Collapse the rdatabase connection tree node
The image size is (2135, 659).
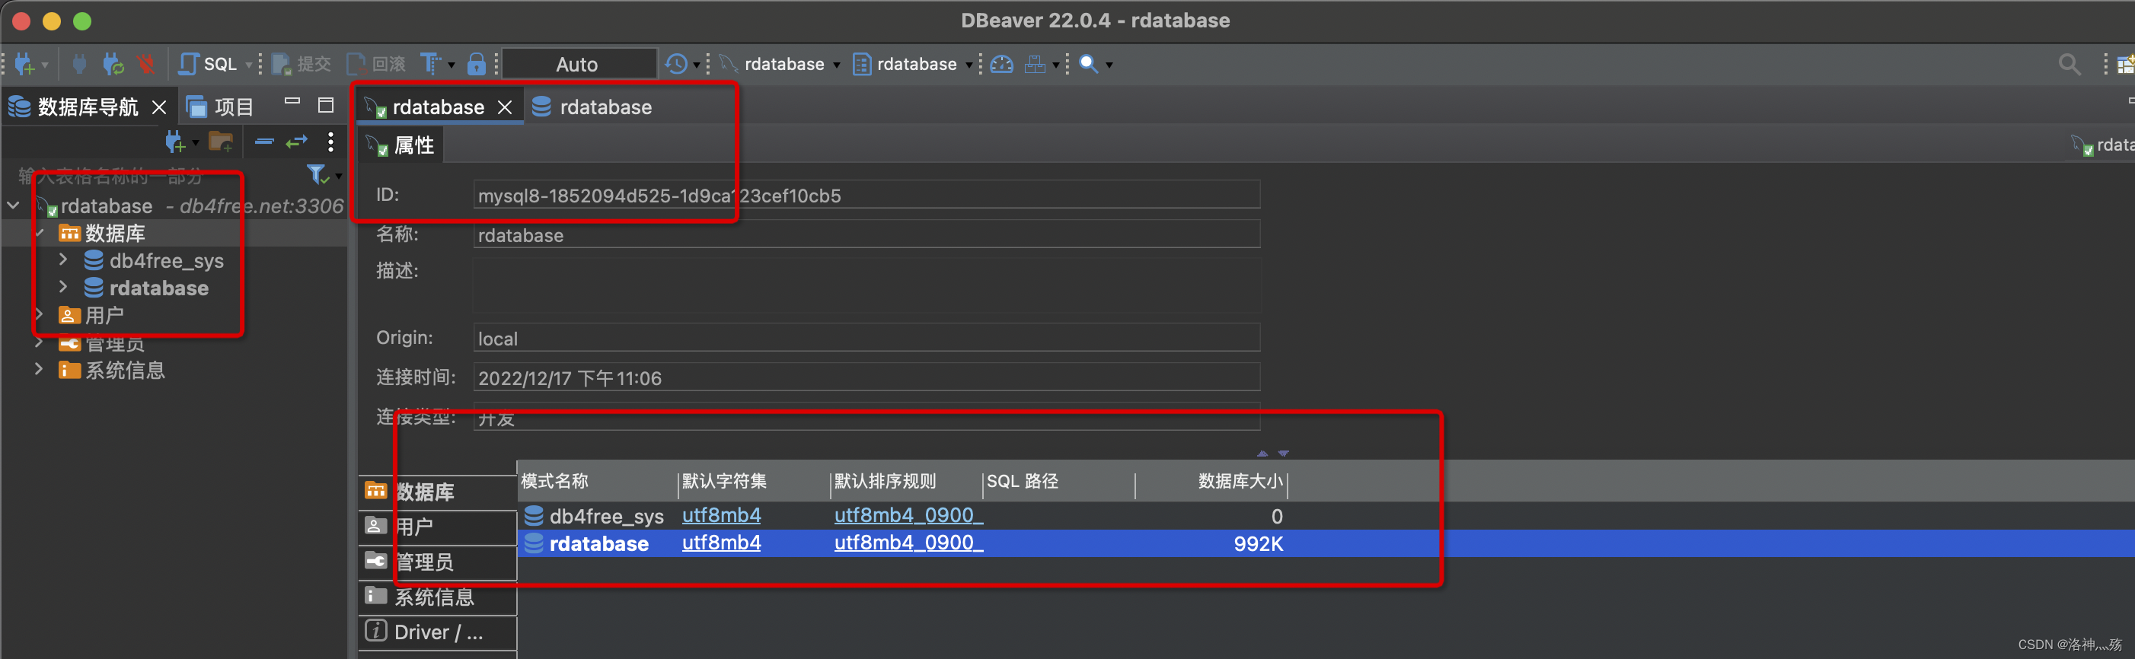click(14, 205)
